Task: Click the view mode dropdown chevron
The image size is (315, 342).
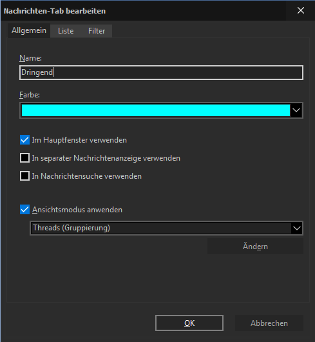Action: click(297, 228)
